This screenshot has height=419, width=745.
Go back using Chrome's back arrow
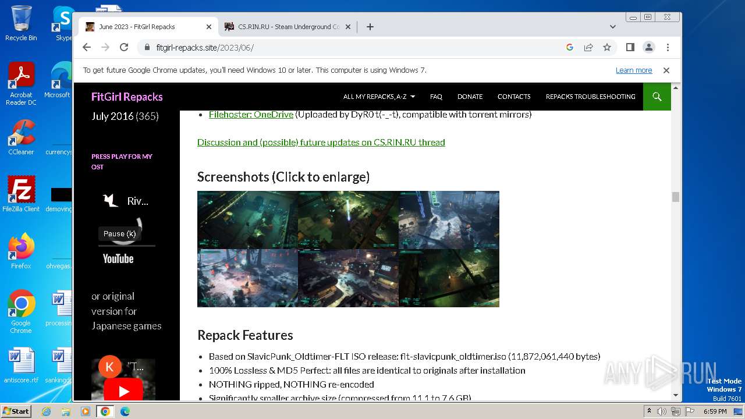[x=87, y=47]
